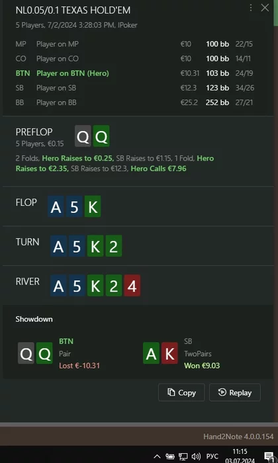The height and width of the screenshot is (463, 278).
Task: Close the hand history panel
Action: [265, 8]
